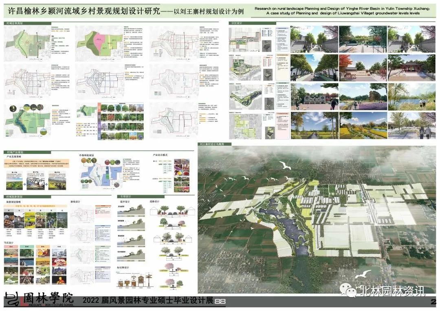Click "LANDSCAPE ARCHITECTURE SCHOOL" under the logo
Image resolution: width=440 pixels, height=311 pixels.
coord(47,304)
